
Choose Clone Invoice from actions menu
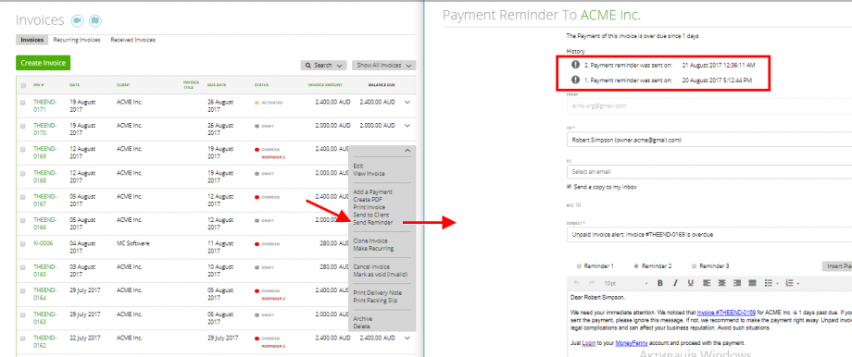370,240
